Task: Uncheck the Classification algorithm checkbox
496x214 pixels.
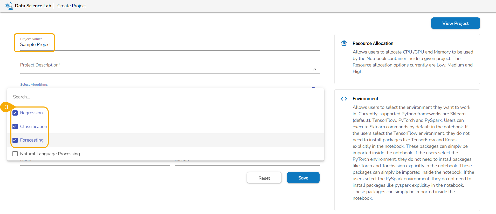Action: point(15,126)
